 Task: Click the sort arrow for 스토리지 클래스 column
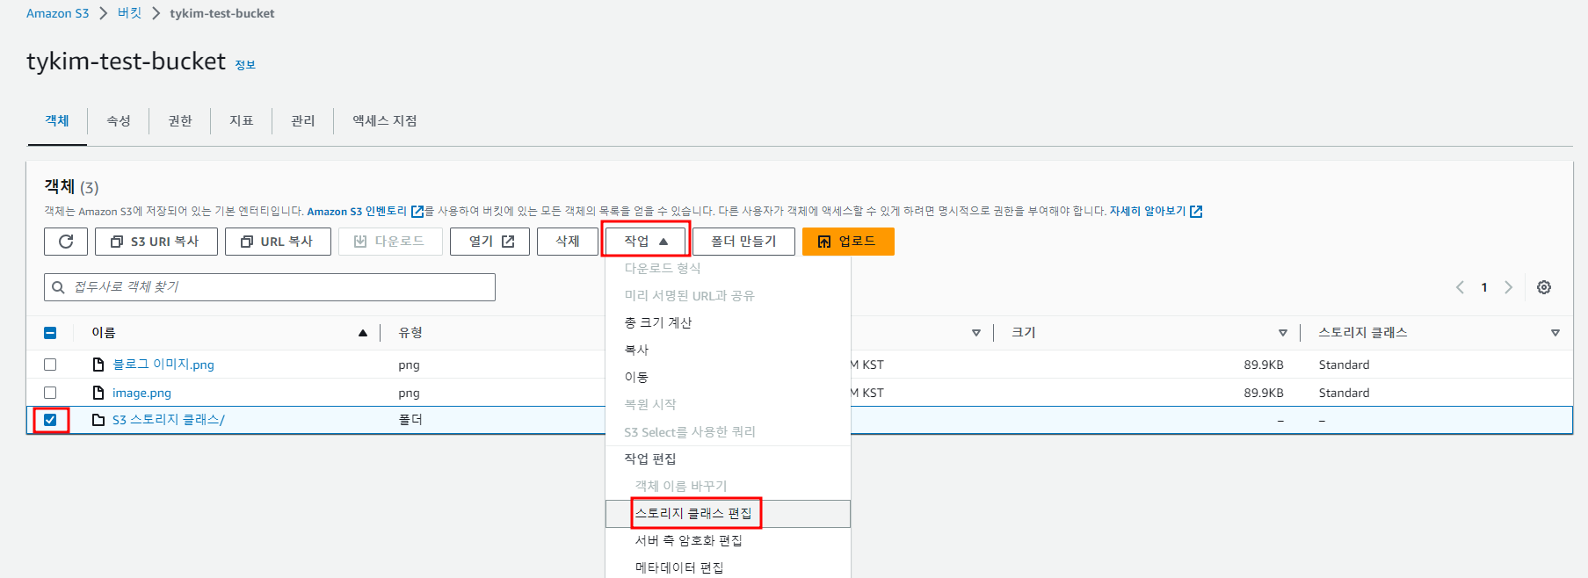point(1555,333)
